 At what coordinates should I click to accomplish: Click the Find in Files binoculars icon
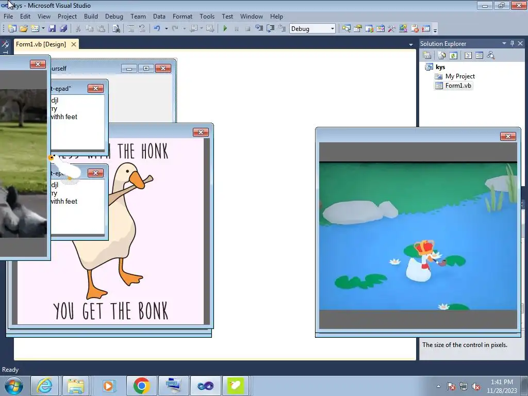point(116,29)
